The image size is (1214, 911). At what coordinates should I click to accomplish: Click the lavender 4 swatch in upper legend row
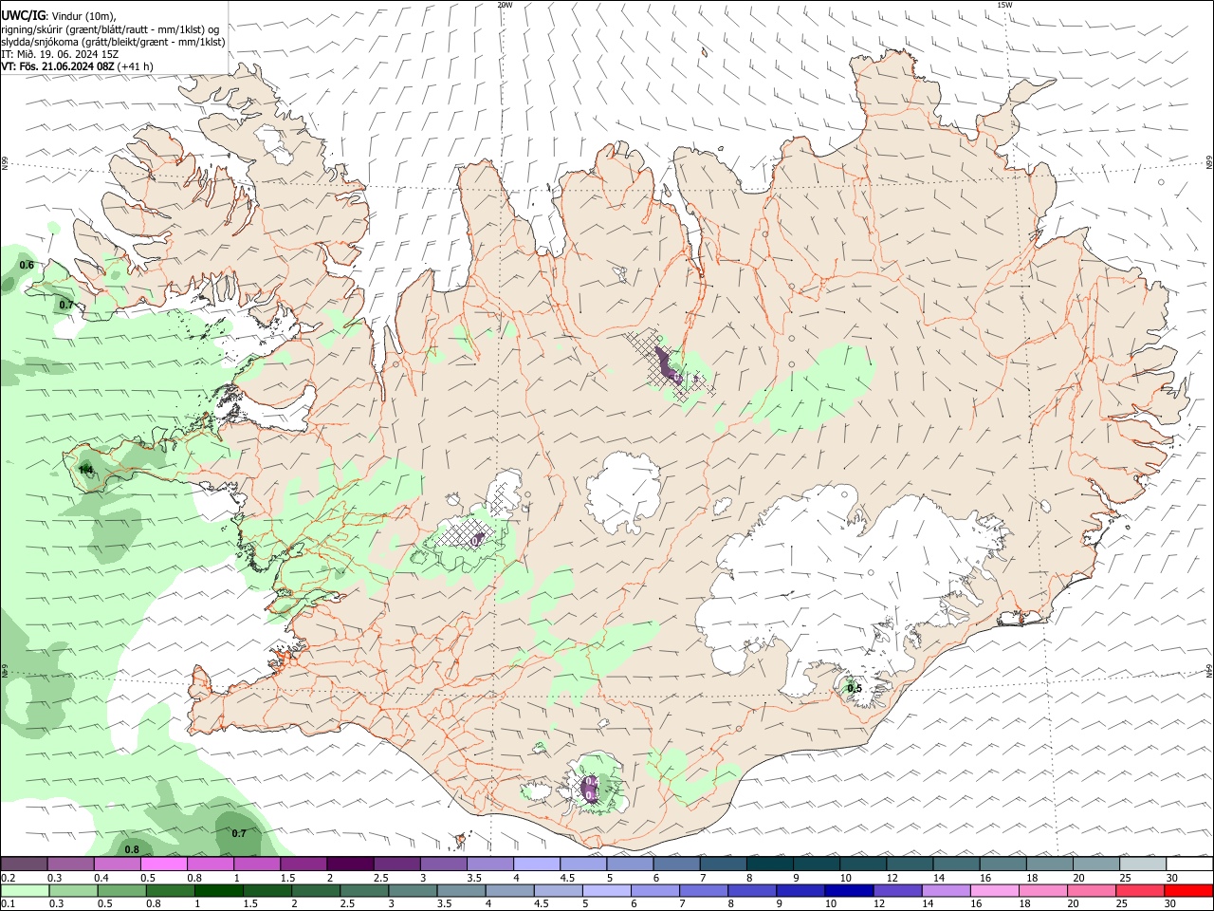tap(536, 864)
